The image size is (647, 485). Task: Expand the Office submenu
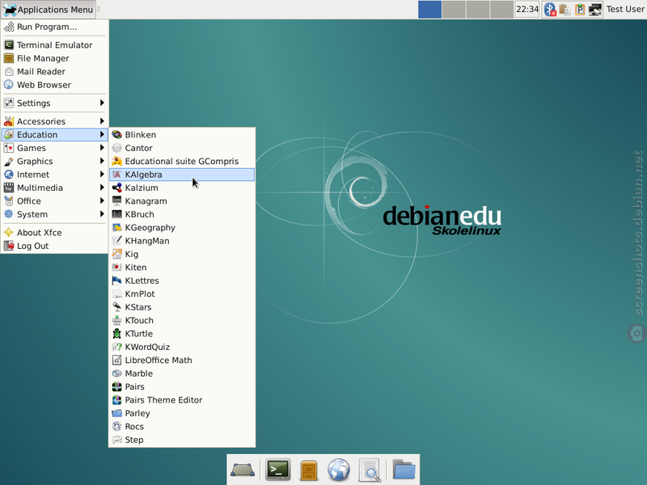coord(54,200)
